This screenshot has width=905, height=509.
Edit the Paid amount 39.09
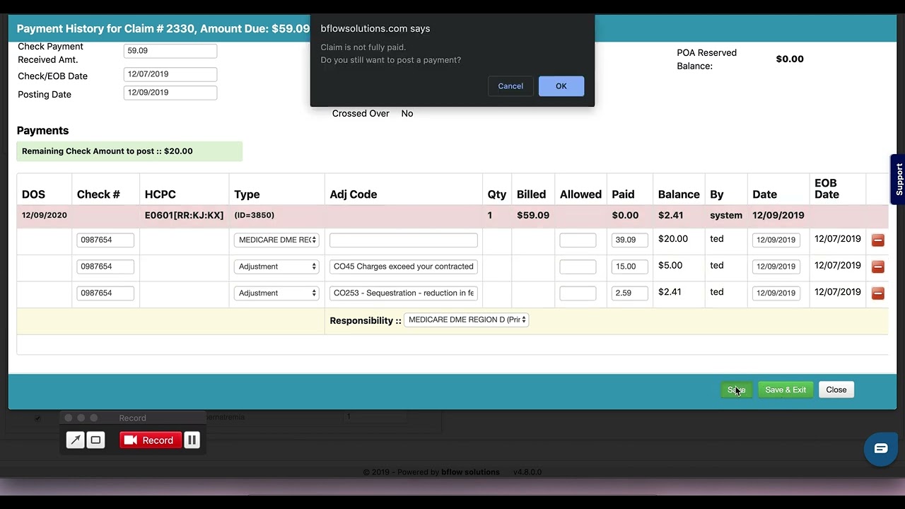point(629,240)
